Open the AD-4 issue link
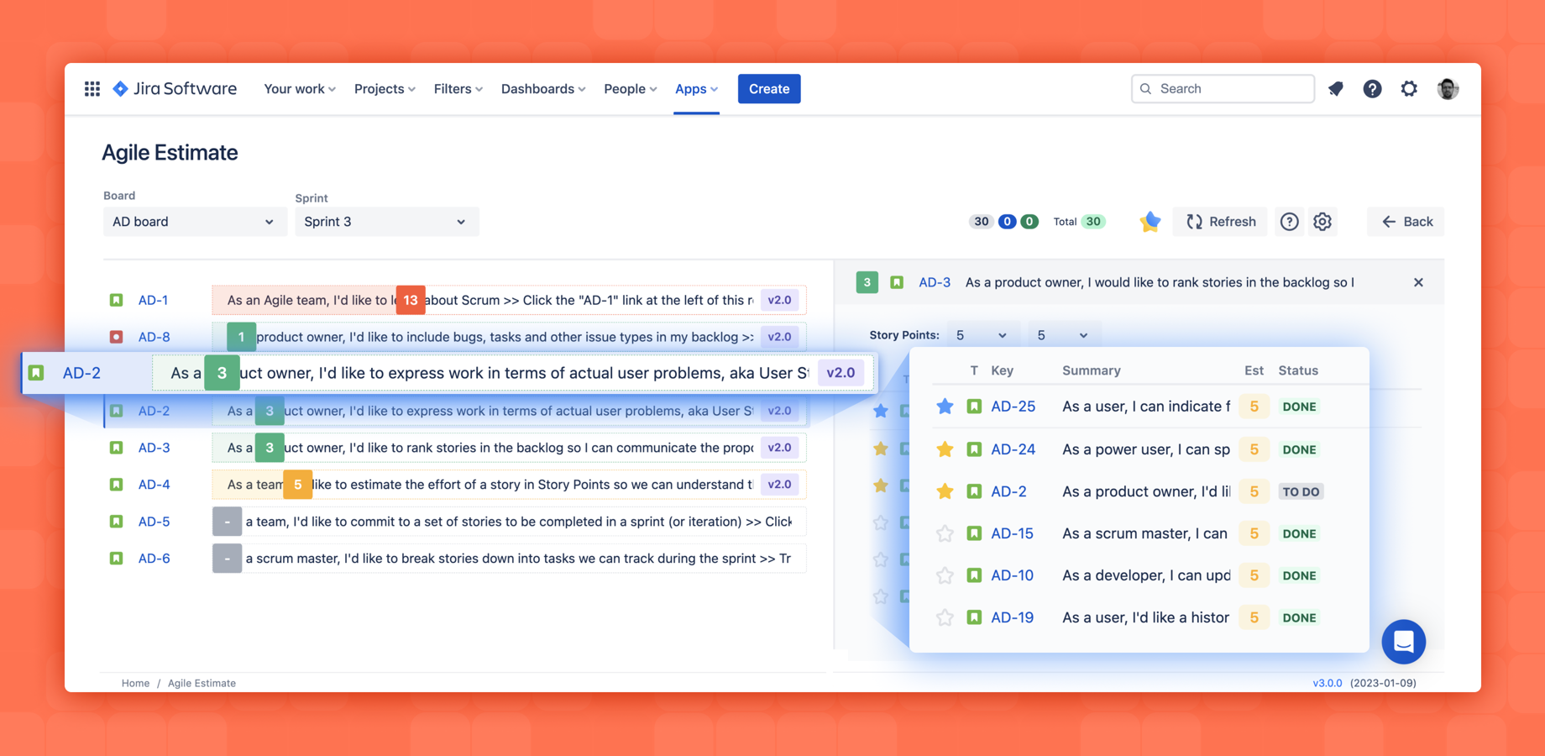This screenshot has width=1545, height=756. (x=154, y=485)
